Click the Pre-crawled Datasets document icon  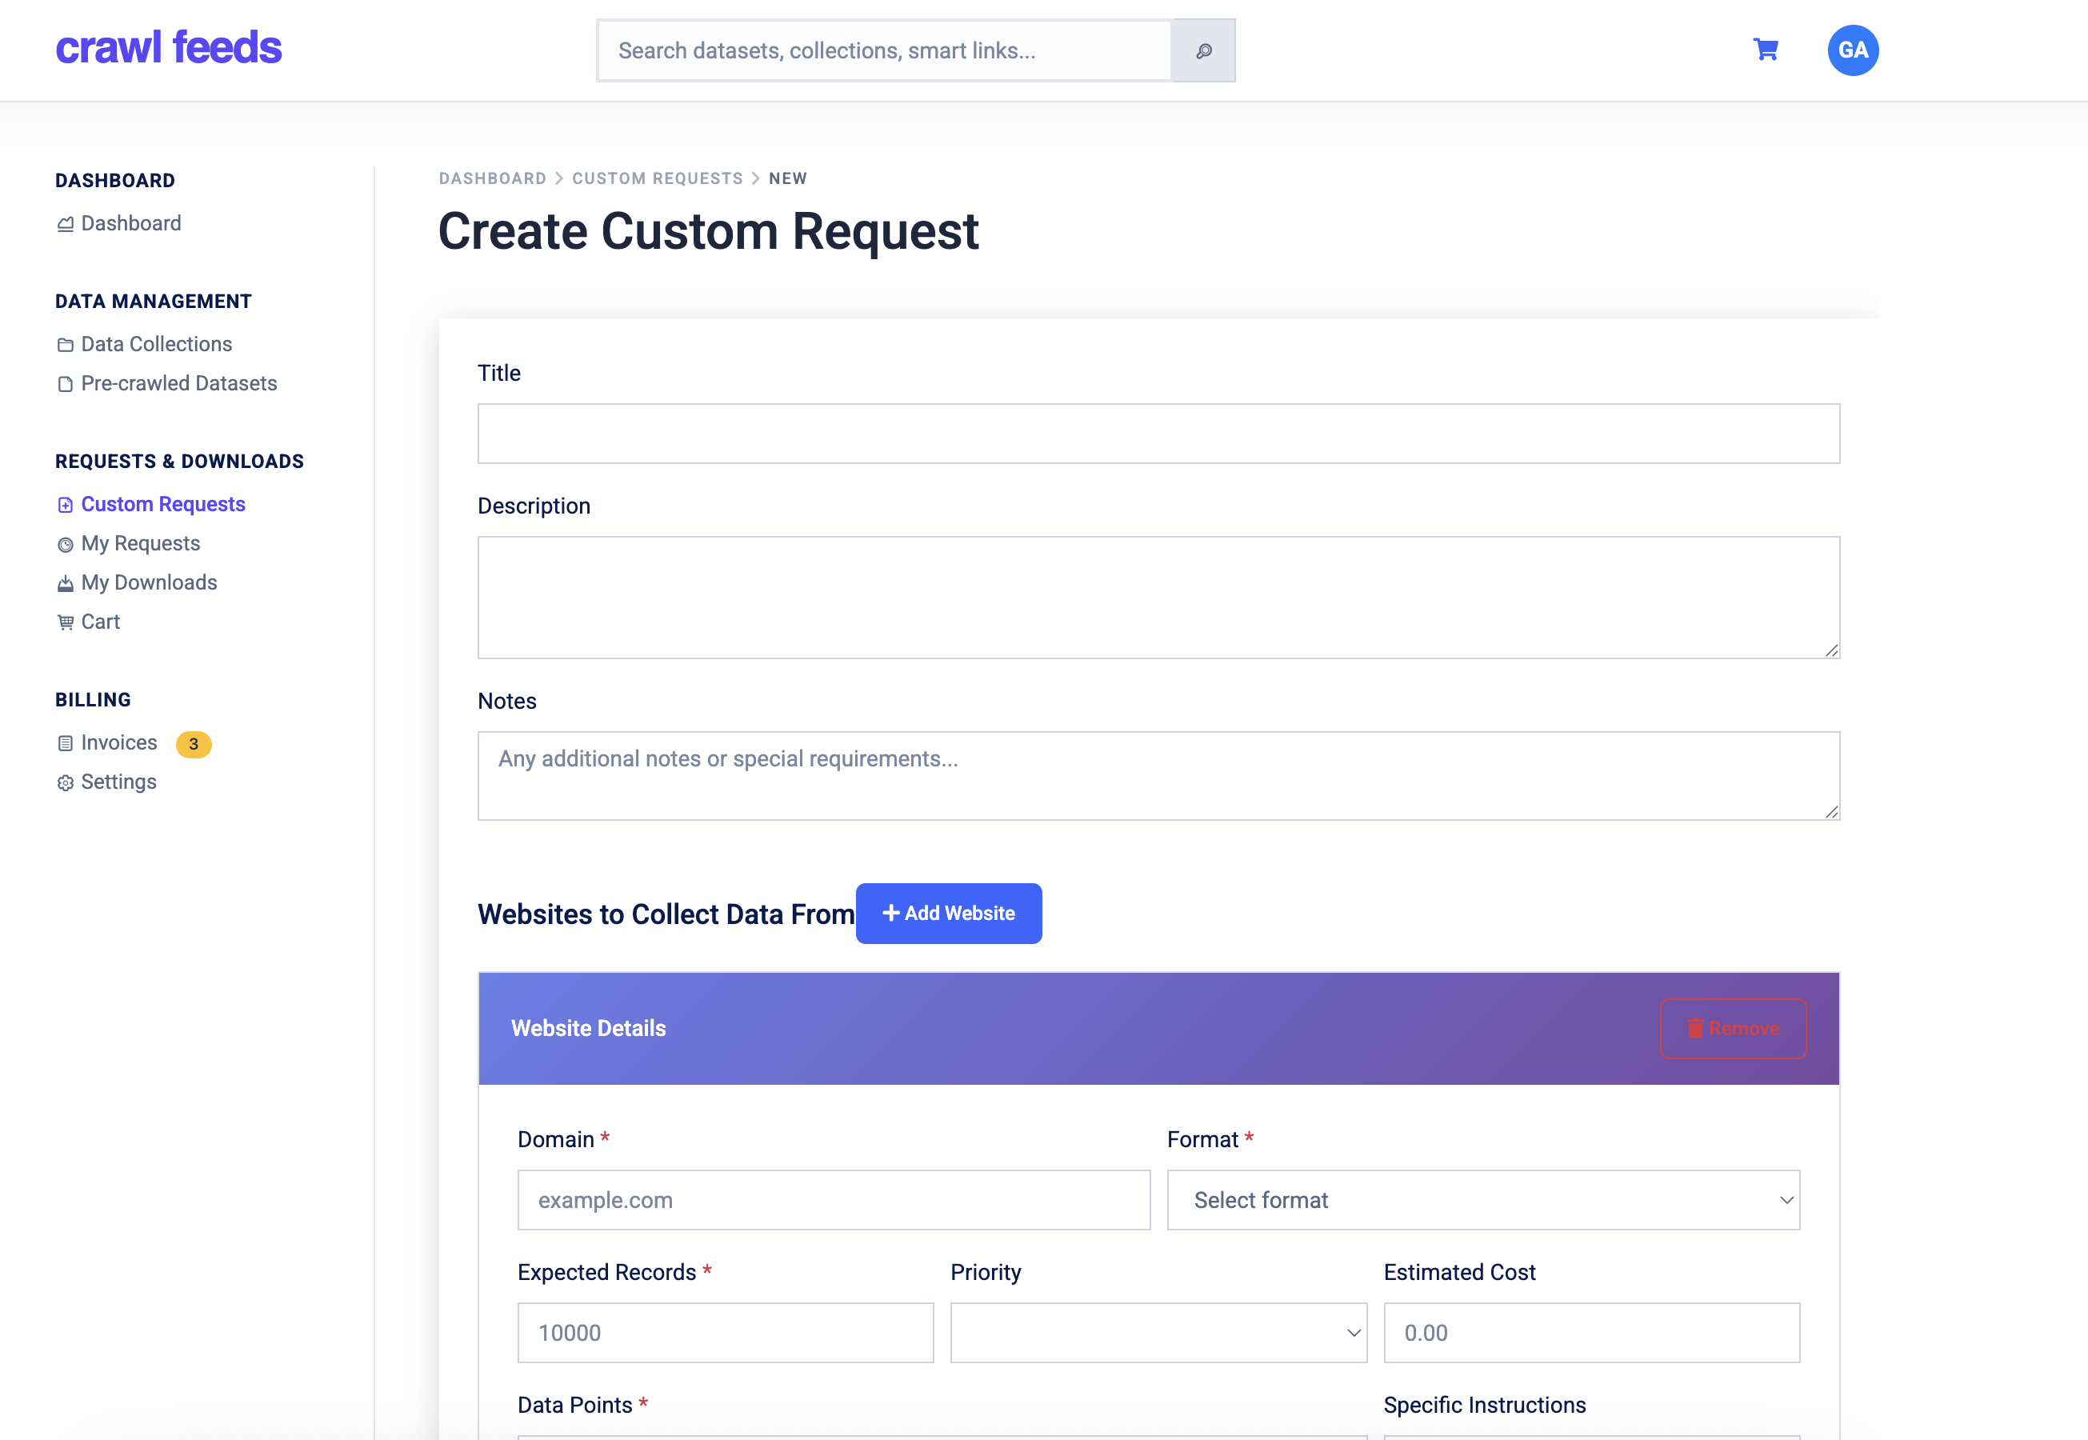click(65, 383)
